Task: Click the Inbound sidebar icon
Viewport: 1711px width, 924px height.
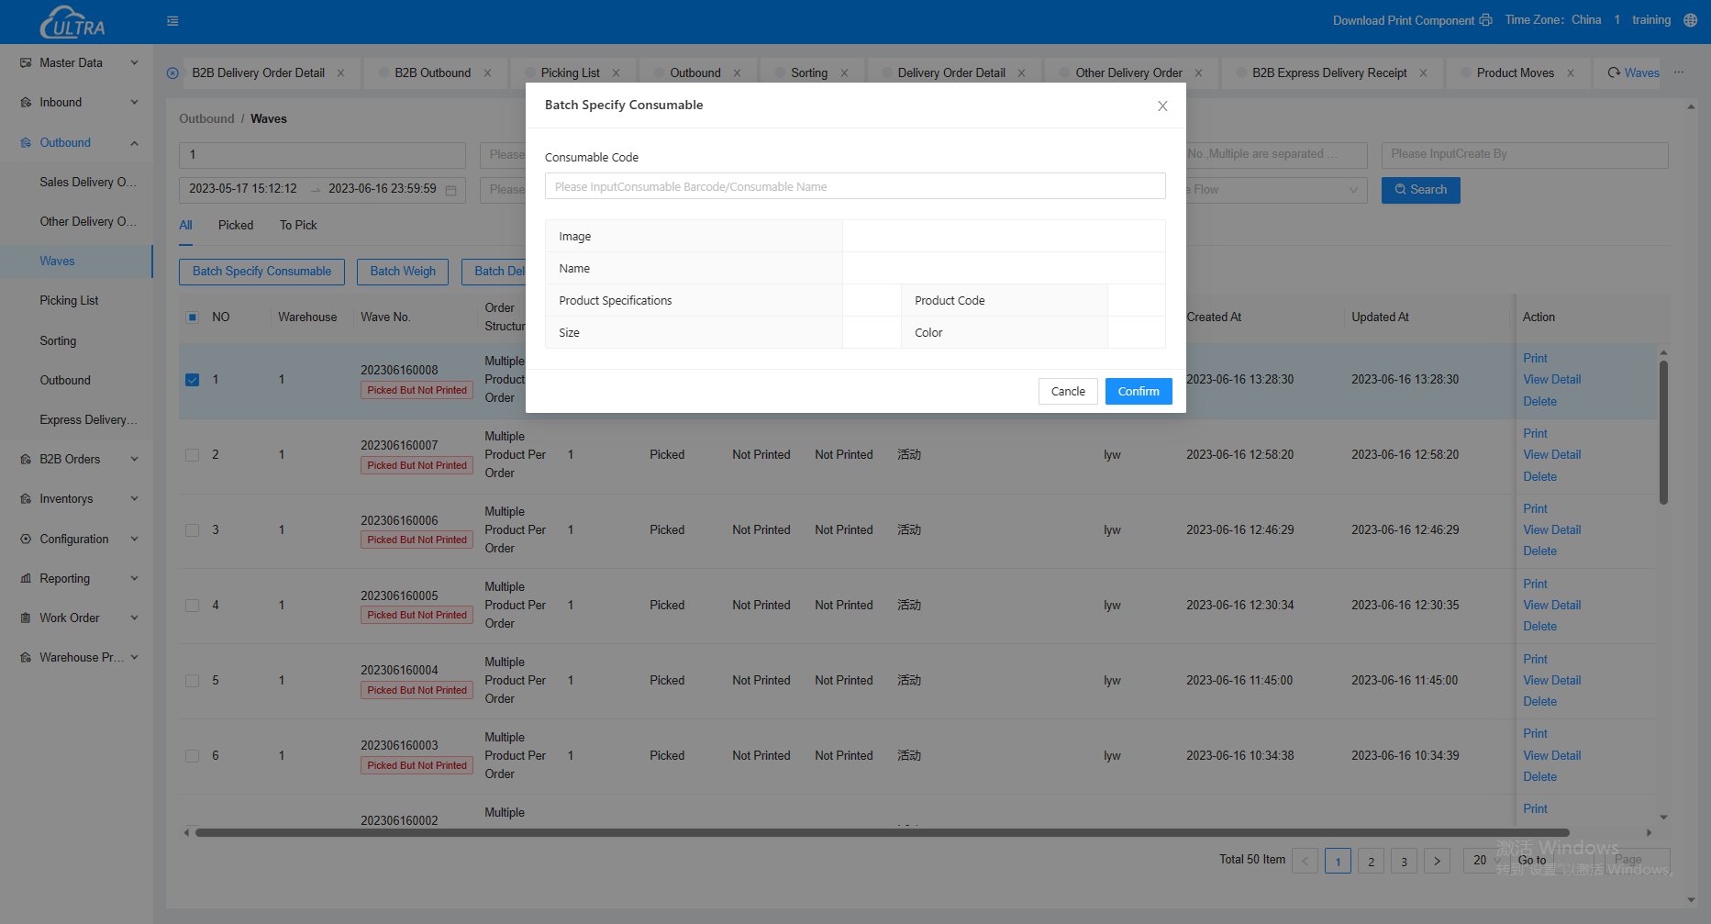Action: pos(26,103)
